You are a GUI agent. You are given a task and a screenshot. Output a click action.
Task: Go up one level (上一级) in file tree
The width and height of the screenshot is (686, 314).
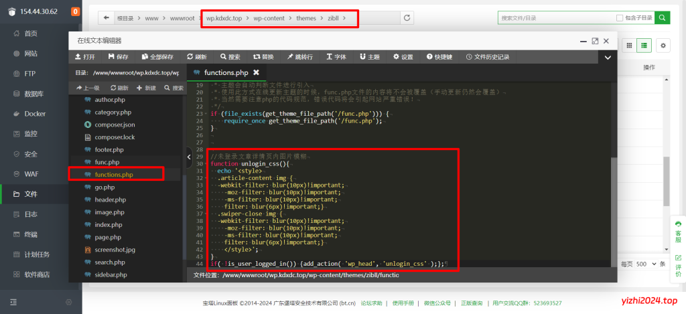[88, 88]
